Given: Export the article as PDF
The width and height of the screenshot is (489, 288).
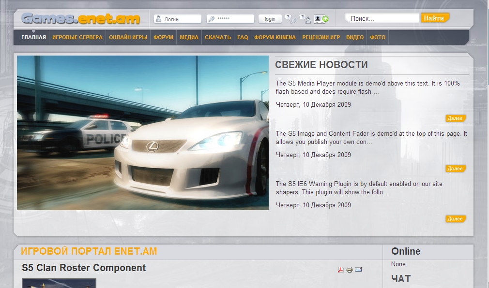Looking at the screenshot, I should (x=341, y=270).
